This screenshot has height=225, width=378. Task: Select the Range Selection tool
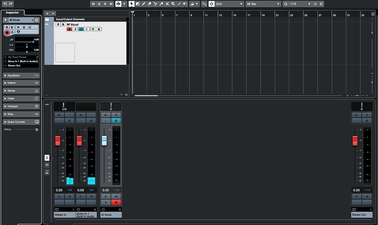click(138, 4)
